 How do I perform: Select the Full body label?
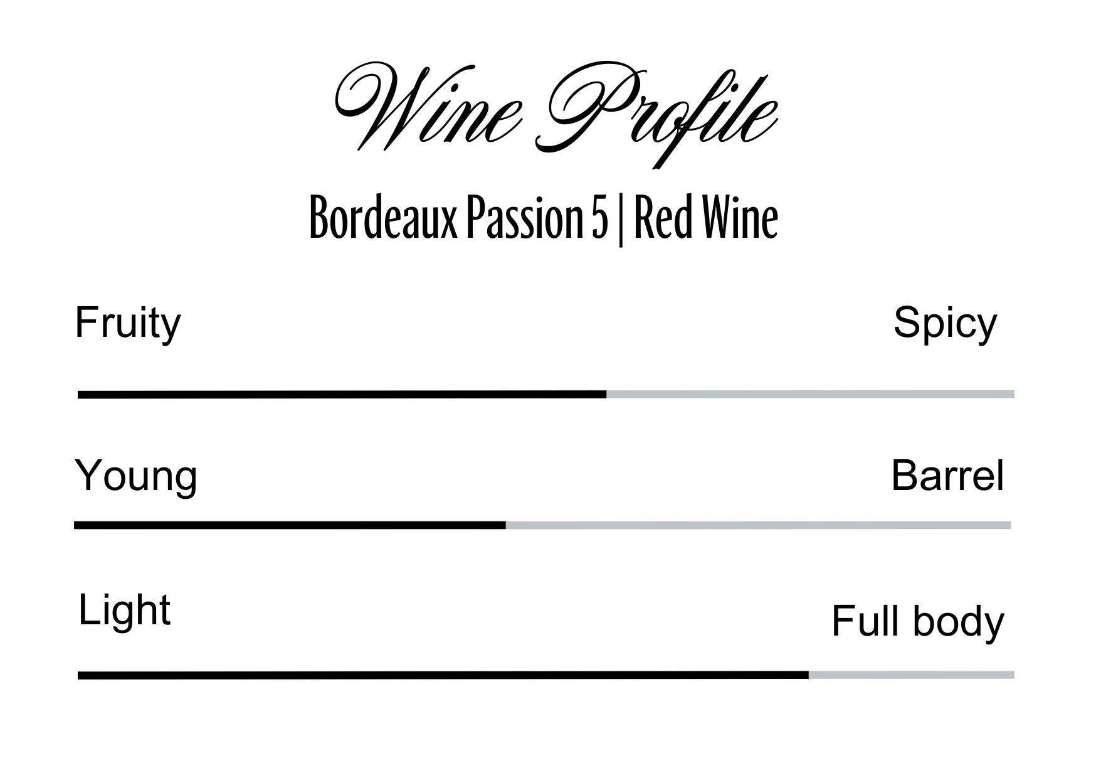(x=917, y=621)
